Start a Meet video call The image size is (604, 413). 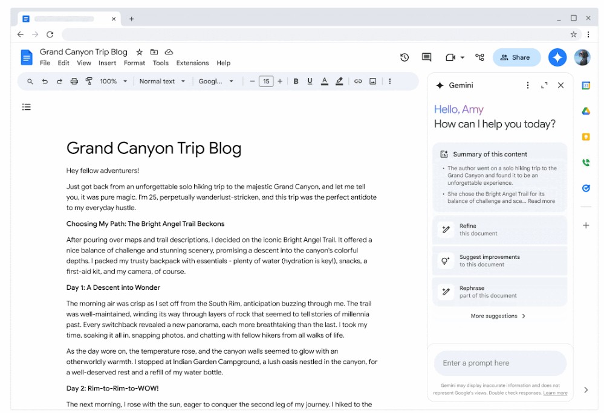[450, 57]
